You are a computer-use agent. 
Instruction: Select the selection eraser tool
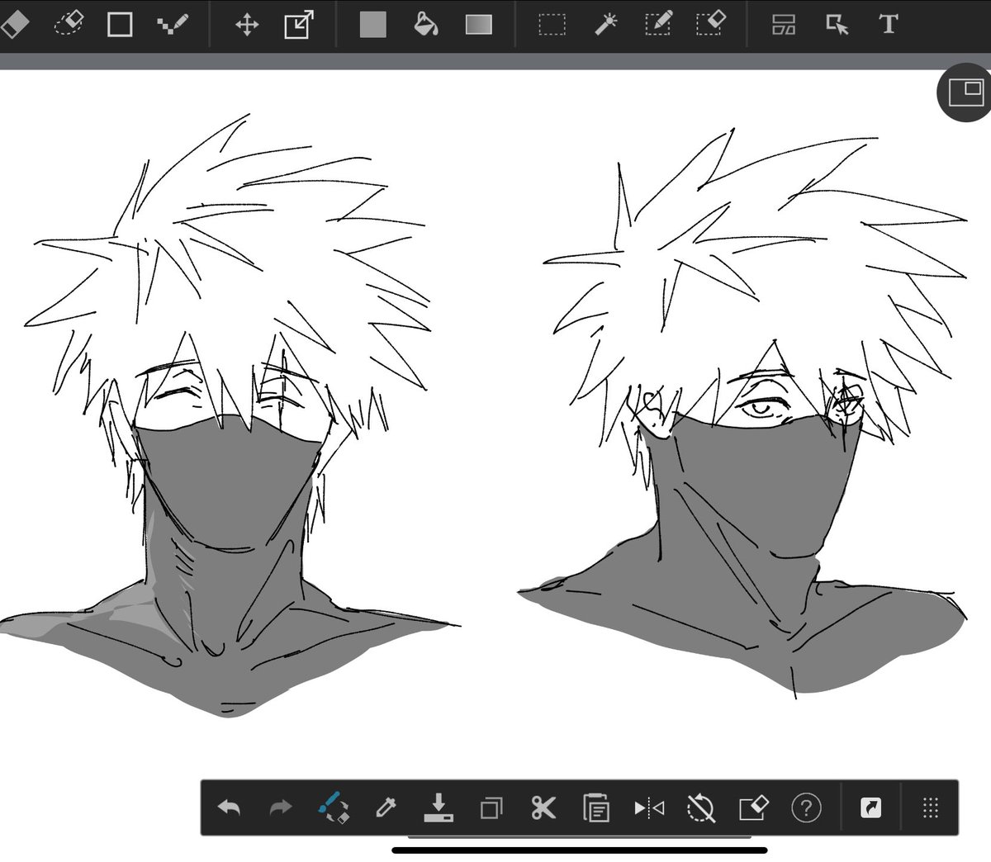pos(710,24)
